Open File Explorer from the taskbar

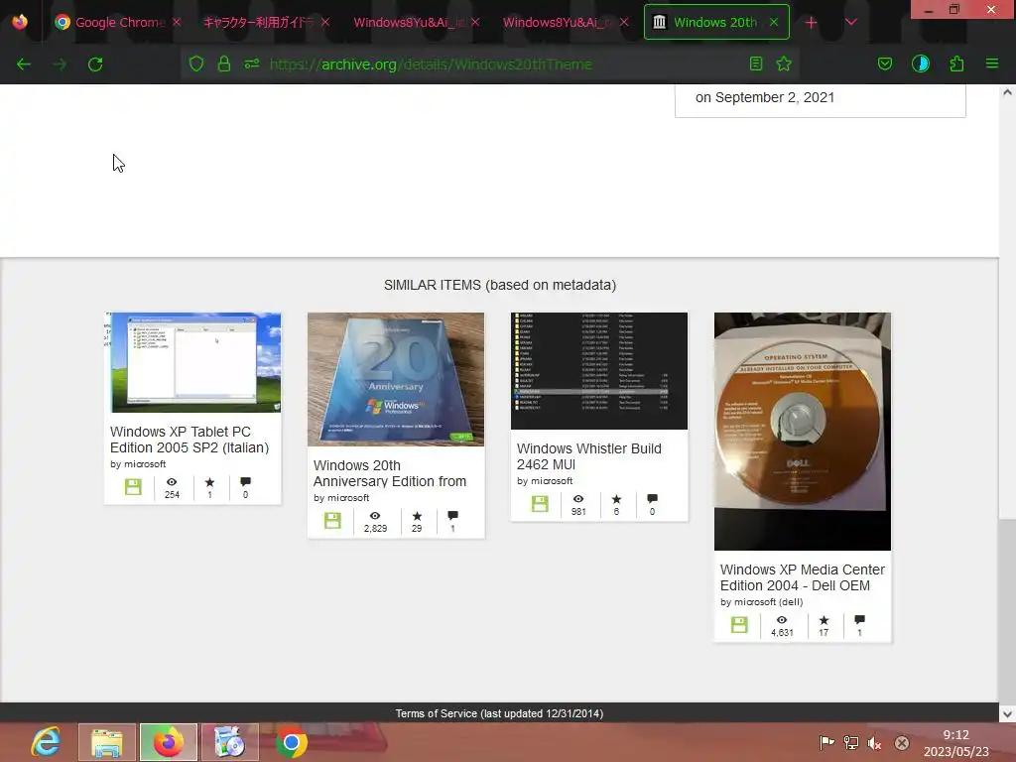(107, 742)
